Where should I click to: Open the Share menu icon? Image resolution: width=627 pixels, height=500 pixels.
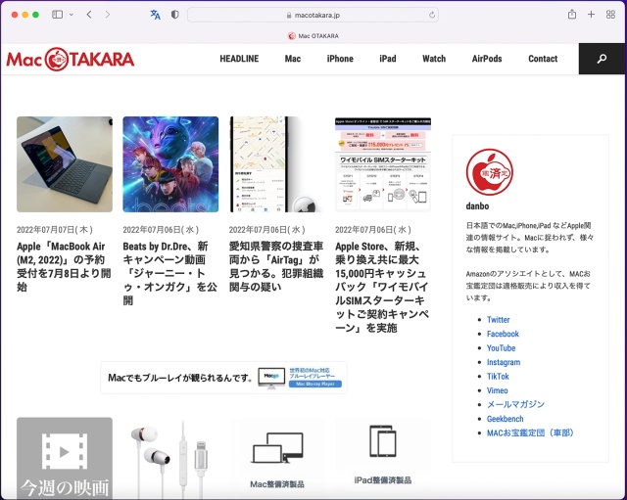(572, 15)
